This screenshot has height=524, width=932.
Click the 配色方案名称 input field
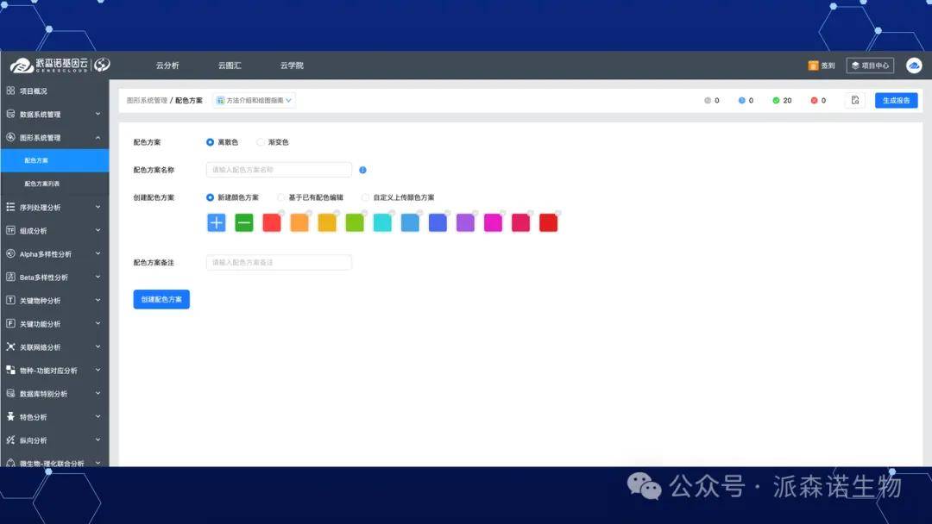coord(279,170)
